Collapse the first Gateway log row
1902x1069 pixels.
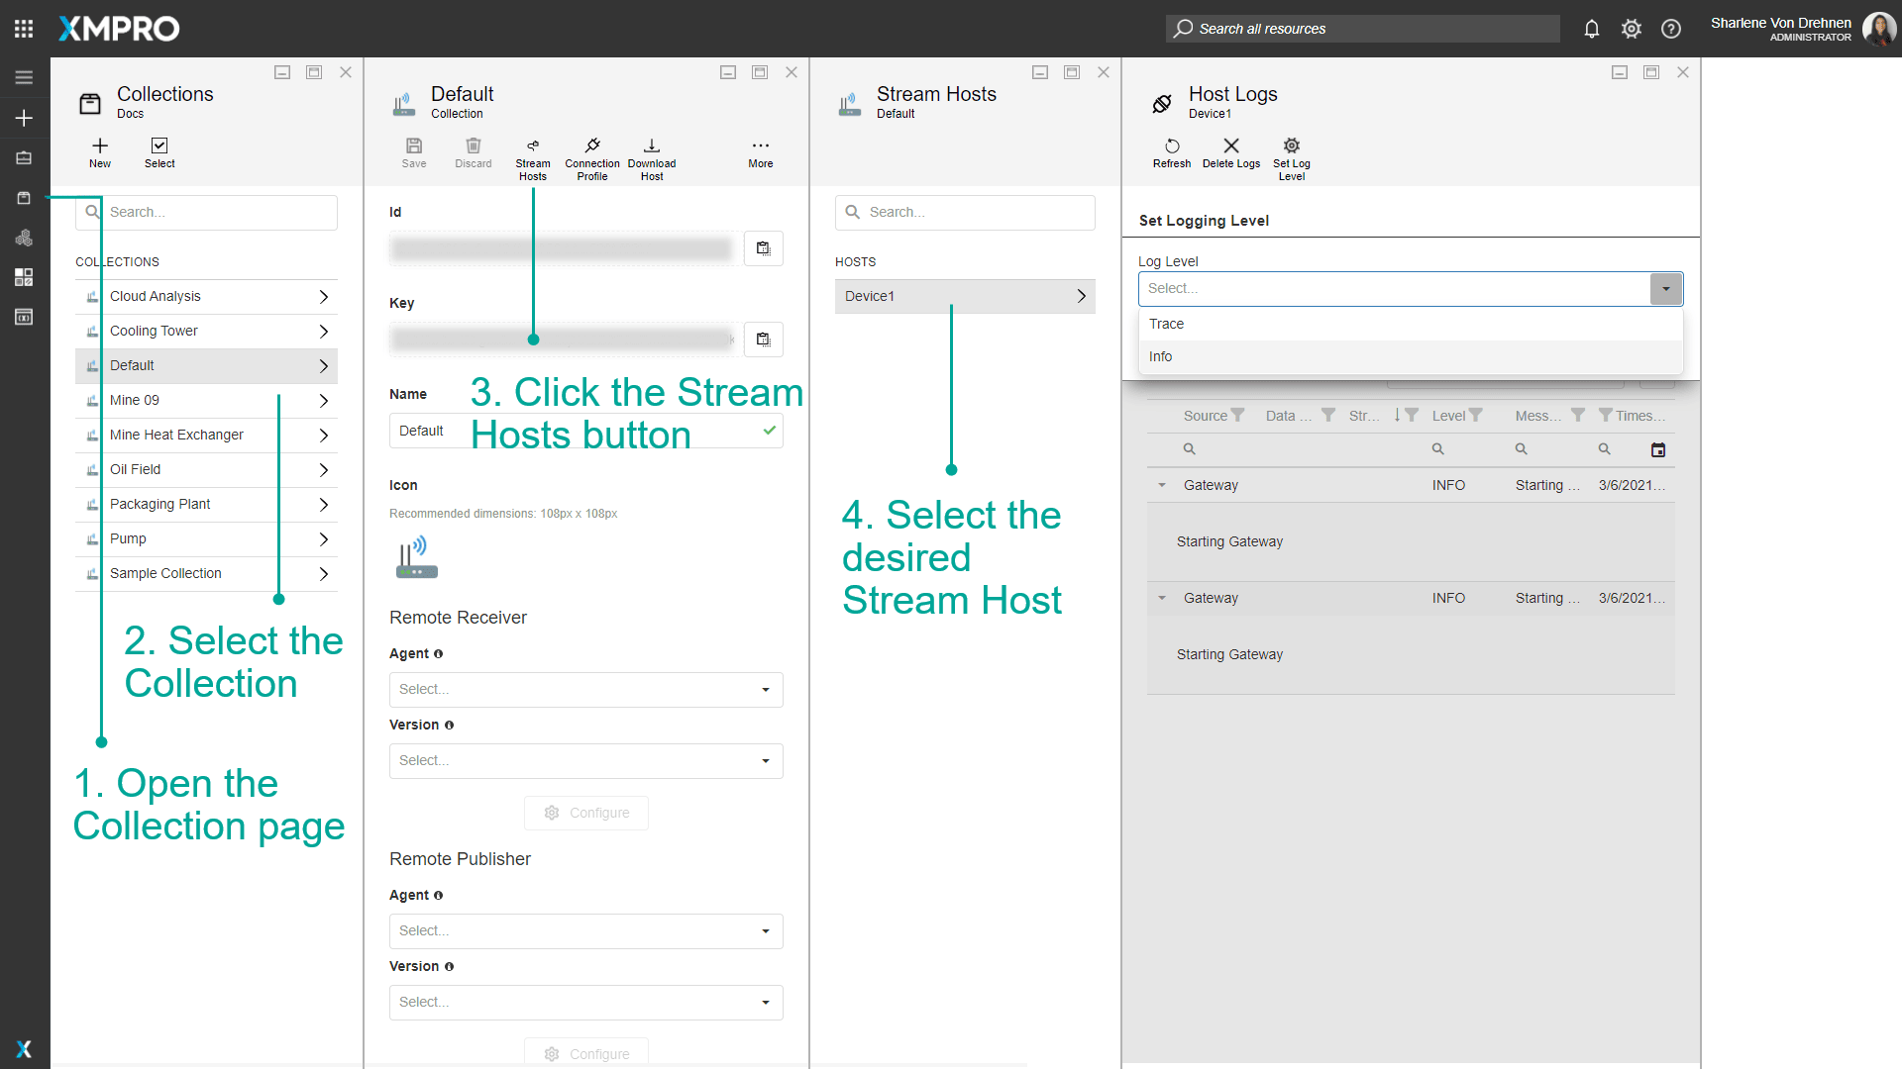point(1162,485)
